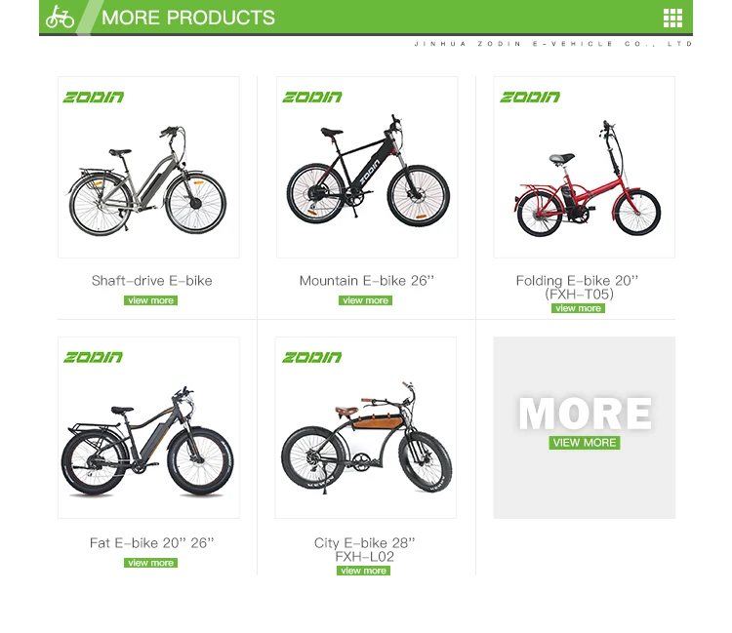Click ZODIN logo above City E-bike
Screen dimensions: 732x633
click(312, 357)
